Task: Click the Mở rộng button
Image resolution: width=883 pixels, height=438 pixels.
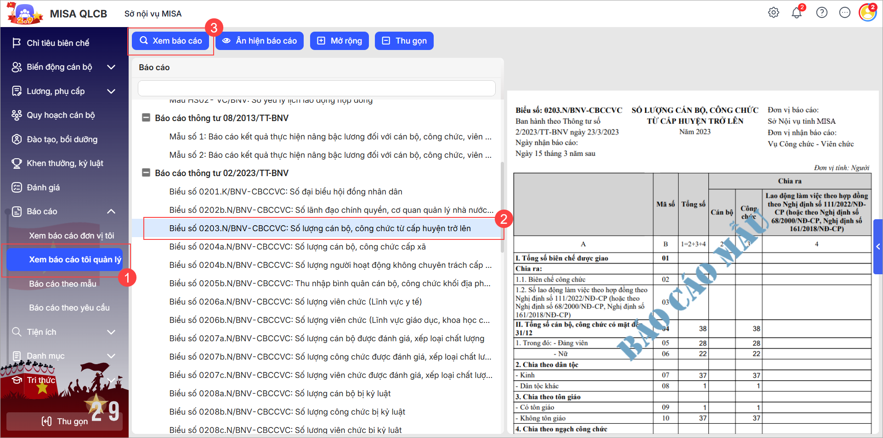Action: 340,41
